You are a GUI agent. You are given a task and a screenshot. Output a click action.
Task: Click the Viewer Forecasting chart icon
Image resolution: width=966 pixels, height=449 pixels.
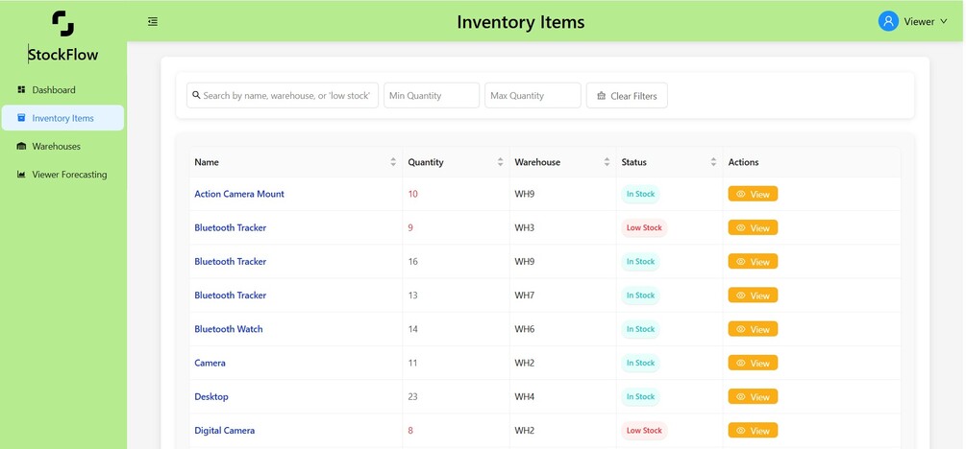pos(21,175)
